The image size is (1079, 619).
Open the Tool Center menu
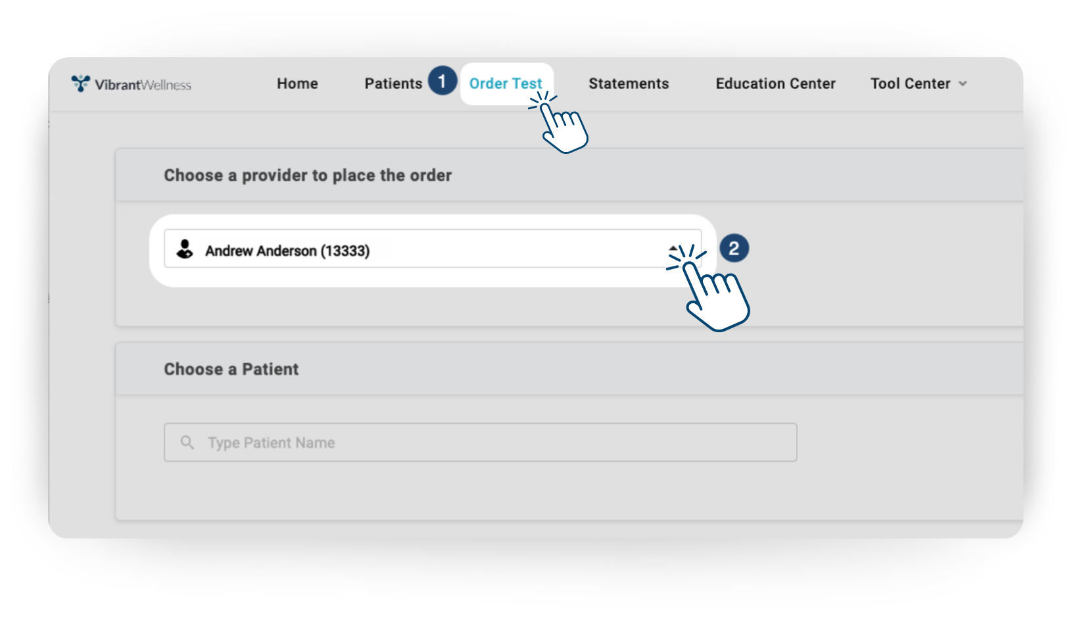pos(910,84)
